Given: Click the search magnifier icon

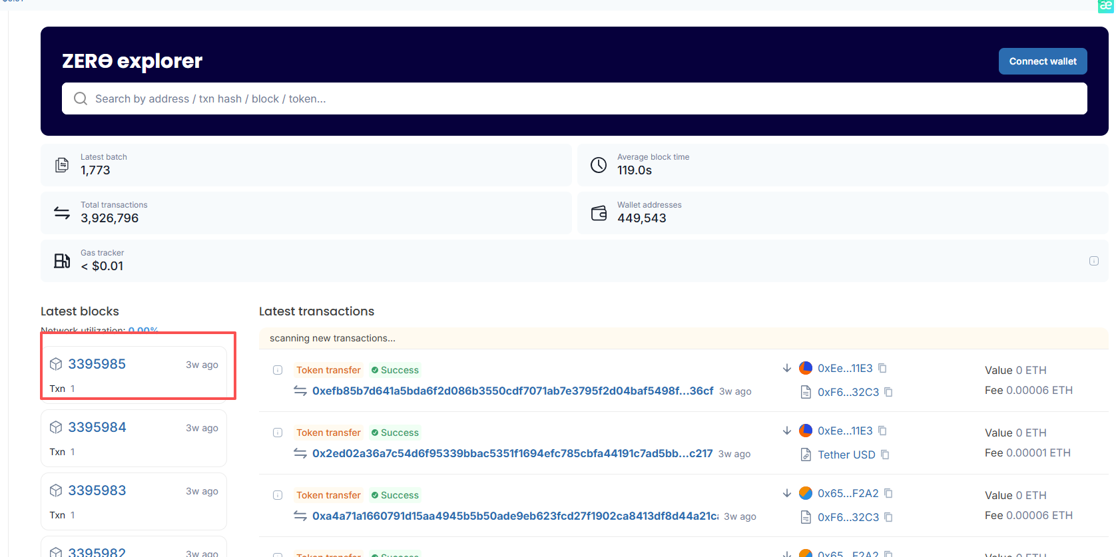Looking at the screenshot, I should click(x=81, y=98).
